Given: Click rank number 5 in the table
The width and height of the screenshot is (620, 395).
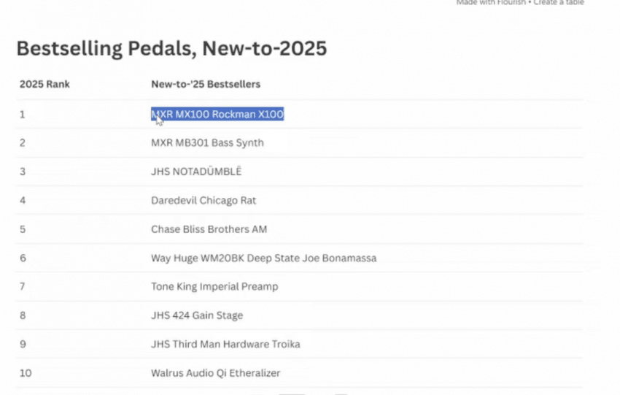Looking at the screenshot, I should point(23,229).
